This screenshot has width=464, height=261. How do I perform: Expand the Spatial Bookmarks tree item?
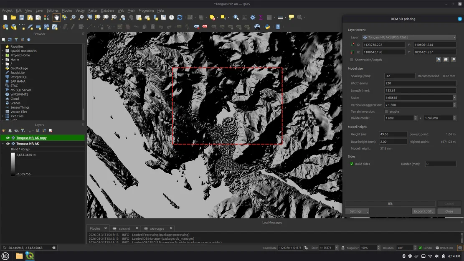coord(3,51)
